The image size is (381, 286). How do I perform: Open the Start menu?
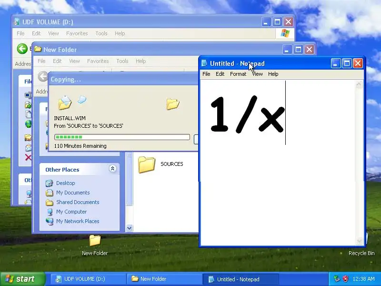pos(23,279)
